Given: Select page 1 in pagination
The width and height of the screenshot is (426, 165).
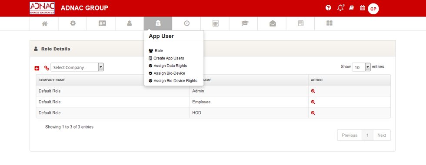Looking at the screenshot, I should [367, 135].
